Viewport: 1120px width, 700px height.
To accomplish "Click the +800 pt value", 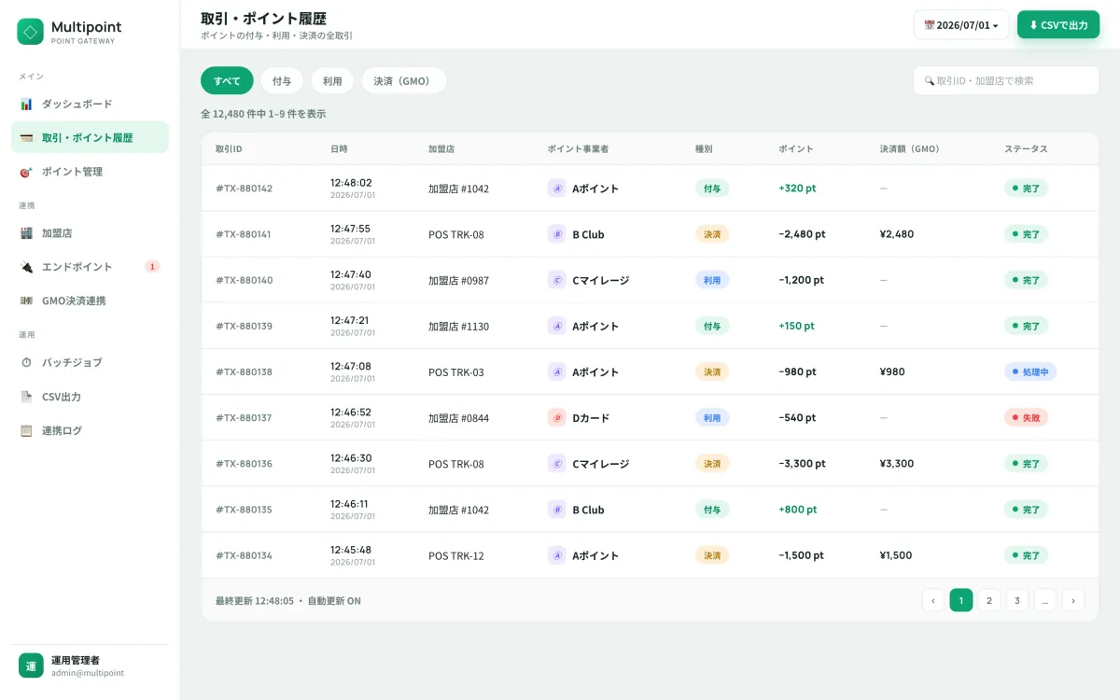I will click(x=798, y=510).
